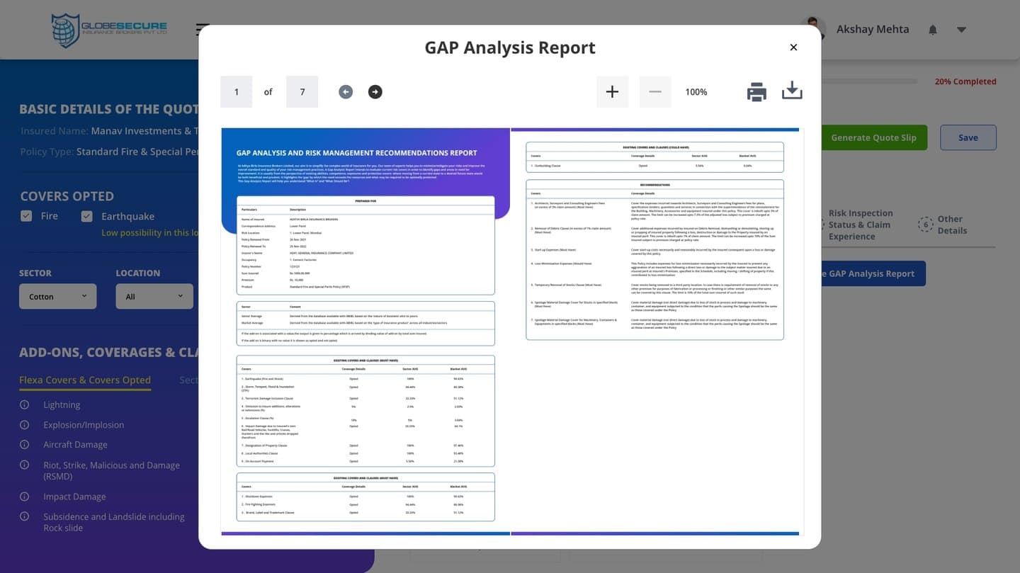Go to previous report page arrow
This screenshot has height=573, width=1020.
pos(345,91)
